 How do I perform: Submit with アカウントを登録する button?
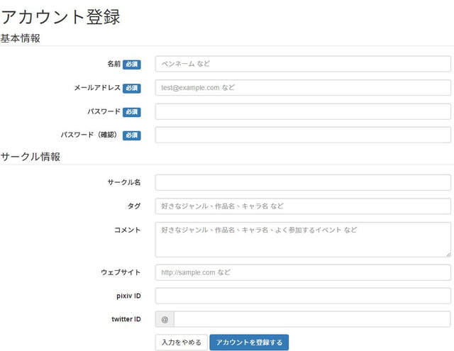click(x=249, y=342)
